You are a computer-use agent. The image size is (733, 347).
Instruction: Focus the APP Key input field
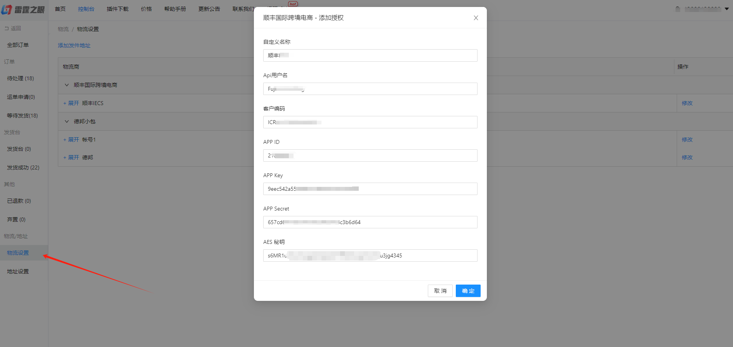370,189
